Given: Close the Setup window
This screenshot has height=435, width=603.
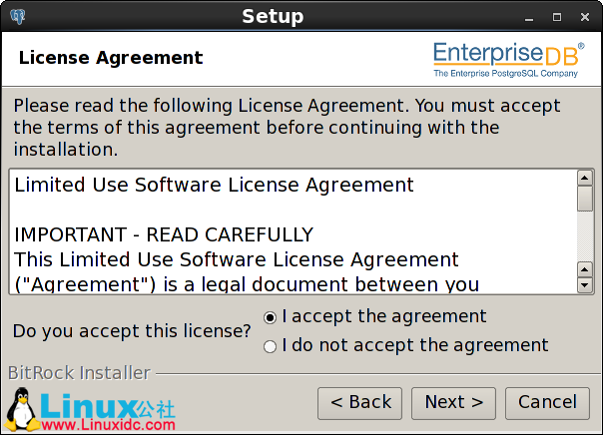Looking at the screenshot, I should [x=584, y=17].
